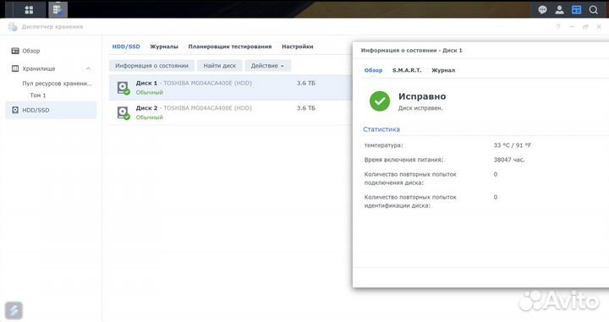Select Том 1 in the sidebar
The height and width of the screenshot is (322, 609).
[38, 95]
